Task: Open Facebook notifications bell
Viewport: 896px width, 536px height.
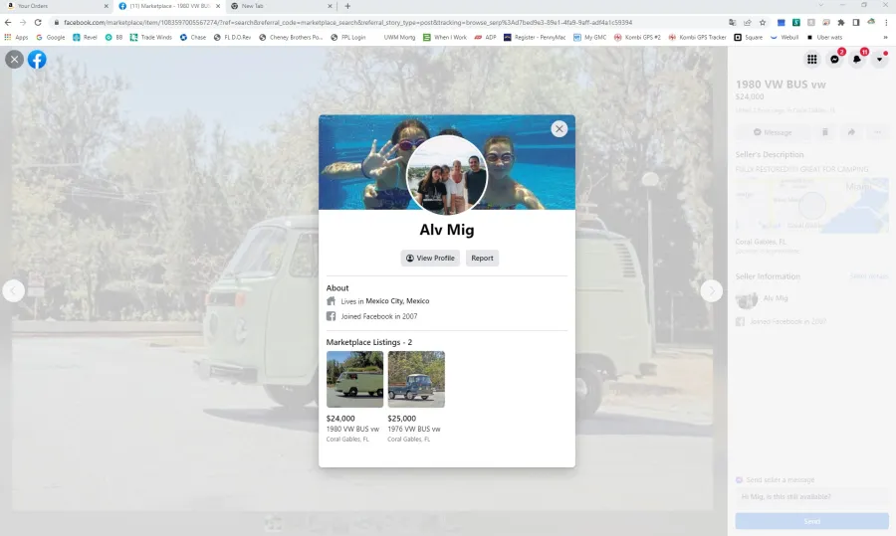Action: 857,60
